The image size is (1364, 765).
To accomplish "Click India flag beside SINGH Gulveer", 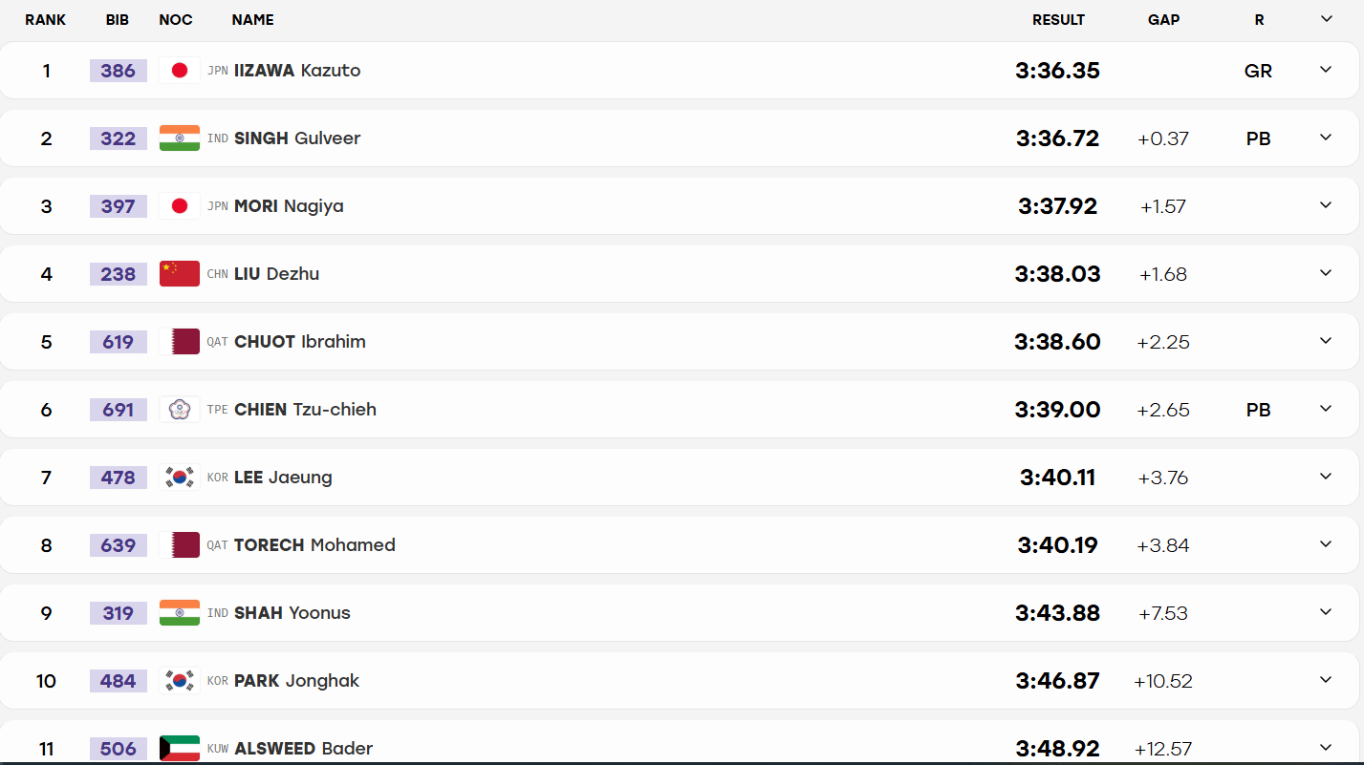I will click(179, 138).
